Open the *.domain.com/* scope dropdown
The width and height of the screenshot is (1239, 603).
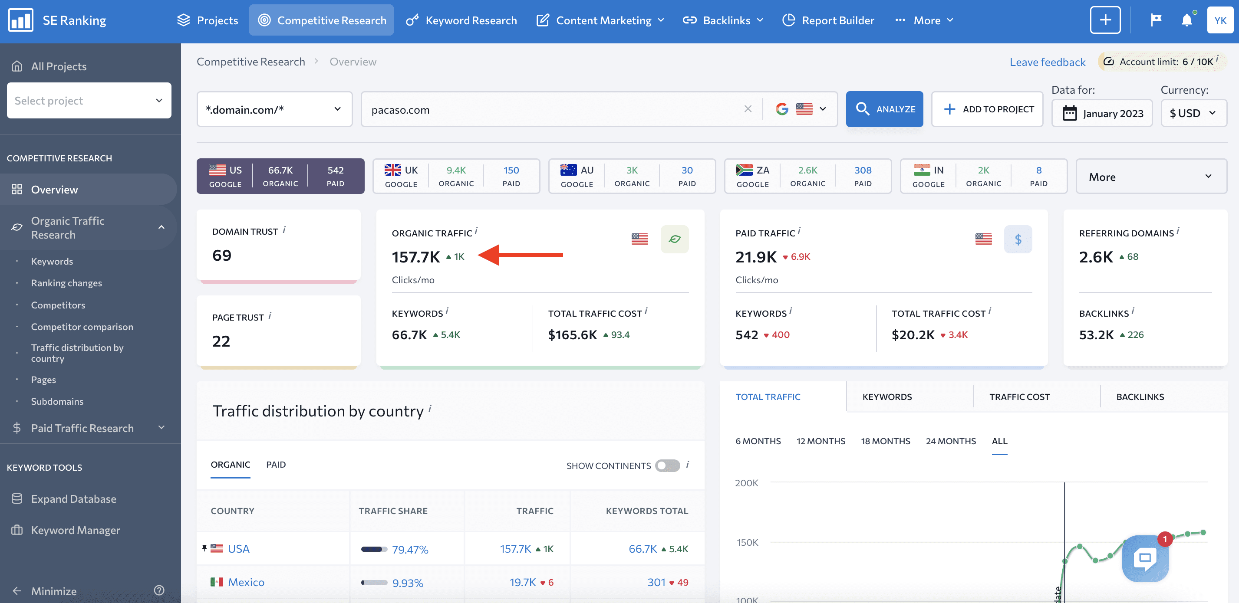275,109
